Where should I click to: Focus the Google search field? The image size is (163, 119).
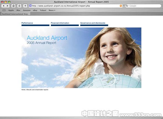144,6
